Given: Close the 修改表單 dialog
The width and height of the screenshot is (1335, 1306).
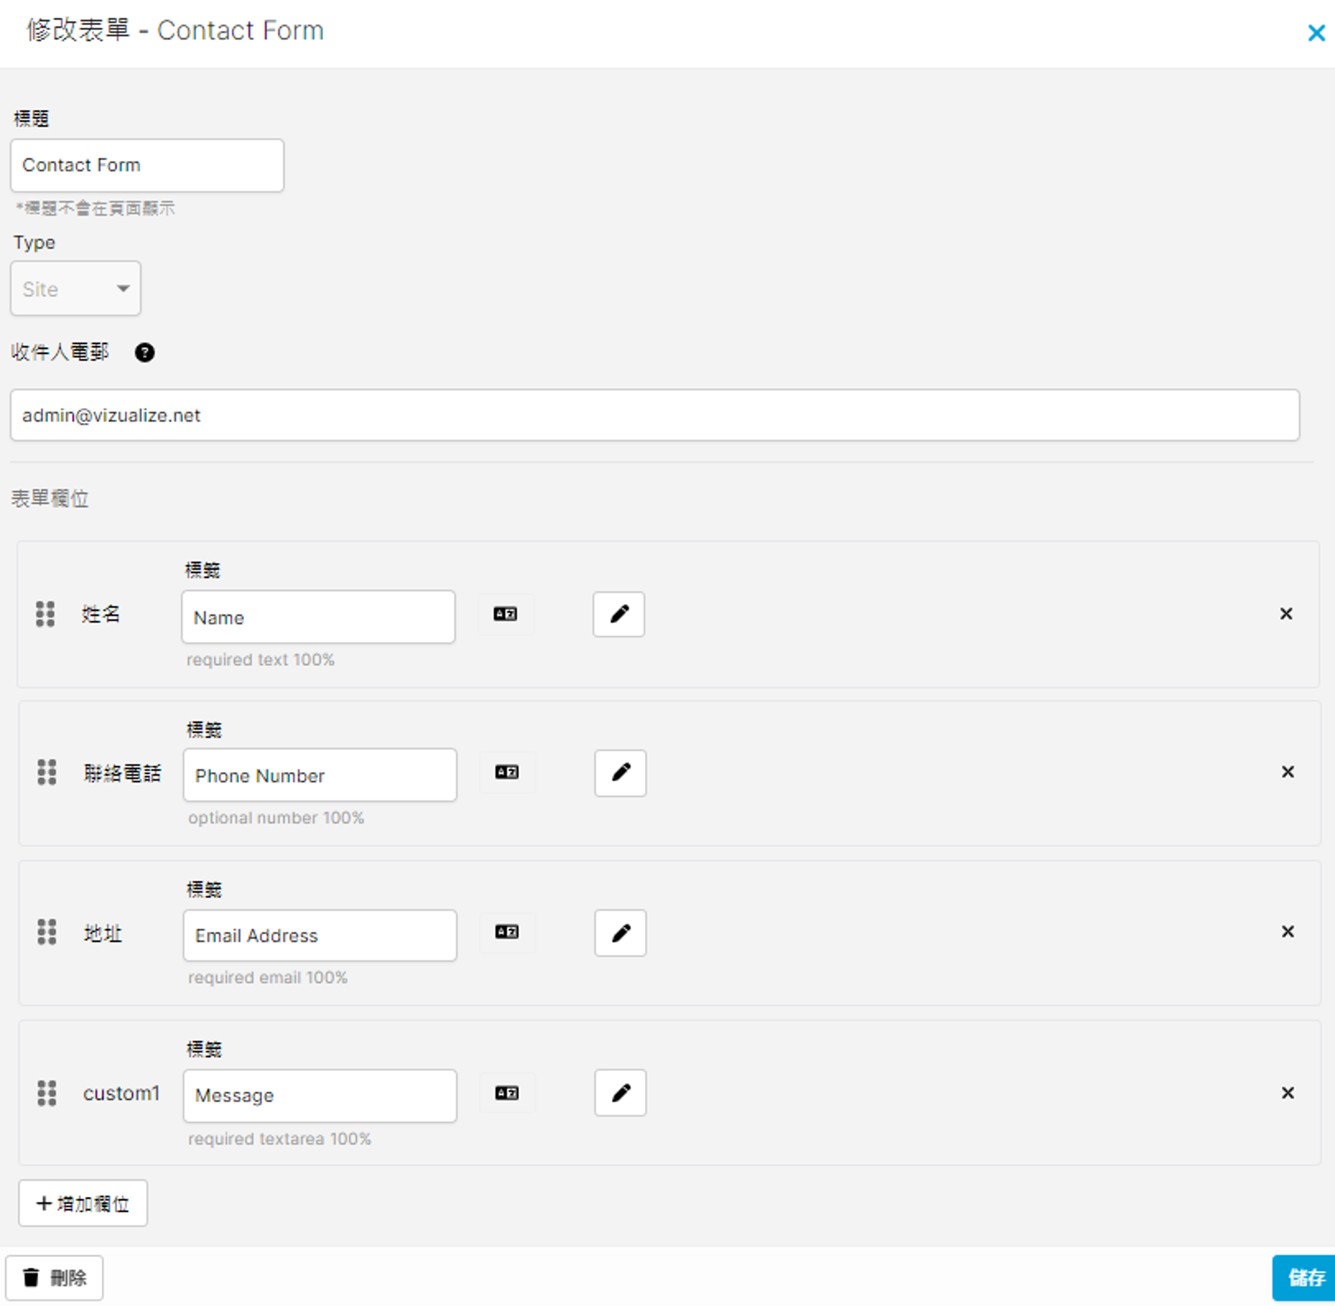Looking at the screenshot, I should [1316, 33].
